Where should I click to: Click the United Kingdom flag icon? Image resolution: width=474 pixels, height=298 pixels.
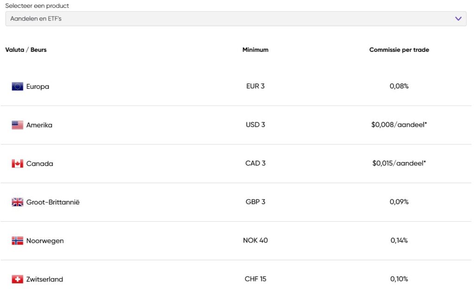18,202
